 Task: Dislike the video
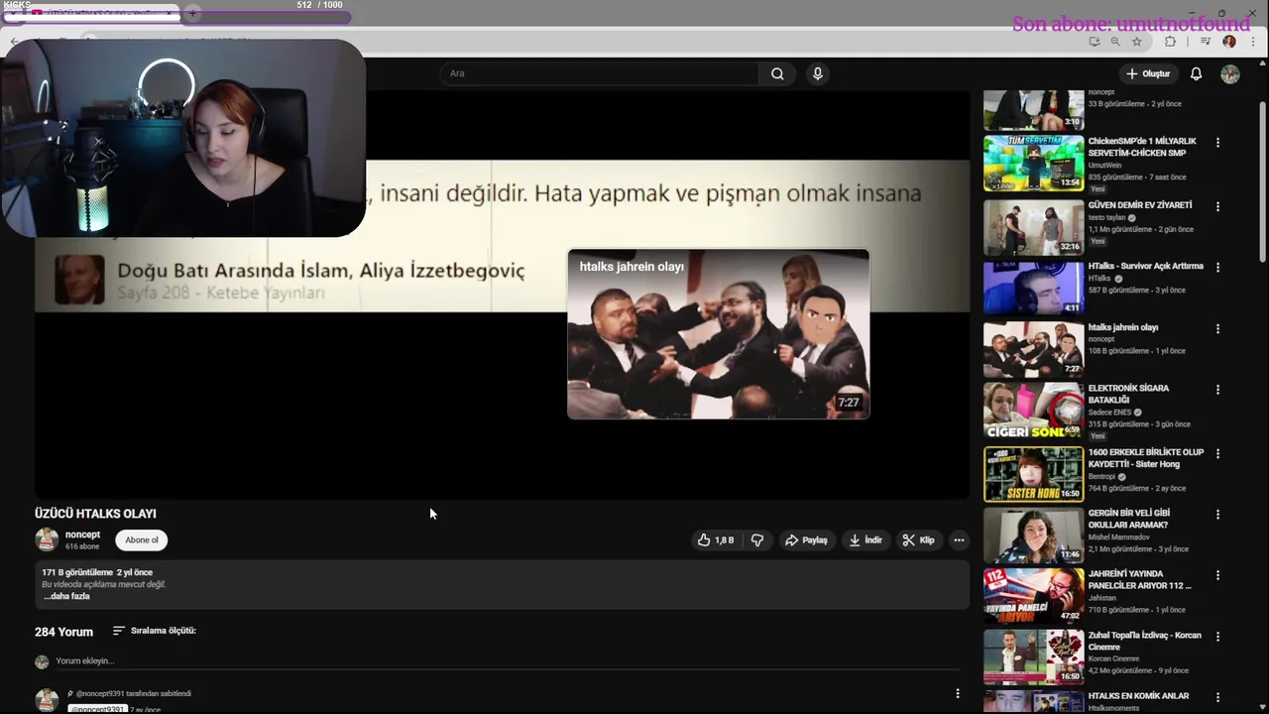click(x=757, y=540)
